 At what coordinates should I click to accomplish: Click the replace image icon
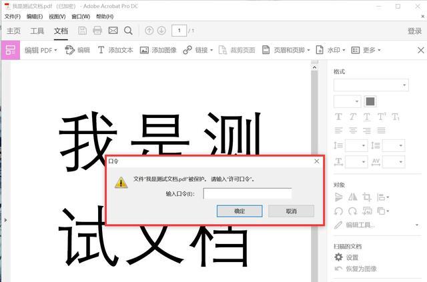tap(367, 211)
